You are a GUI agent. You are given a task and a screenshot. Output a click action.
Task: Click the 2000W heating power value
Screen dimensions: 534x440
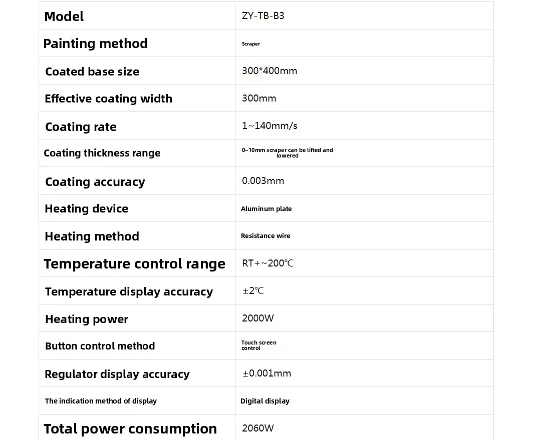[x=258, y=318]
